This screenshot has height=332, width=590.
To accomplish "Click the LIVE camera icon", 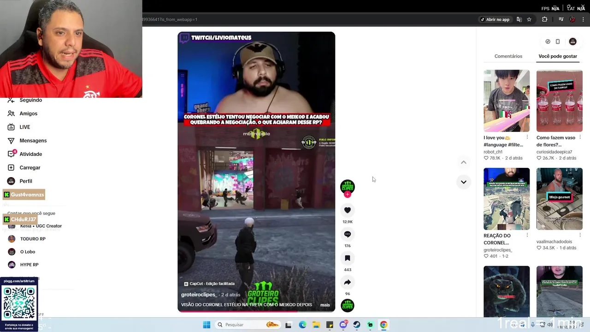I will (x=11, y=127).
